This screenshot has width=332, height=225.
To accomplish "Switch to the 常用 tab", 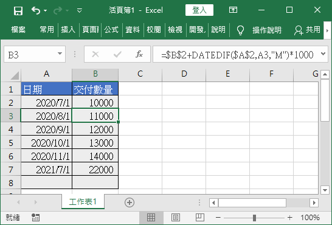I will click(x=47, y=30).
